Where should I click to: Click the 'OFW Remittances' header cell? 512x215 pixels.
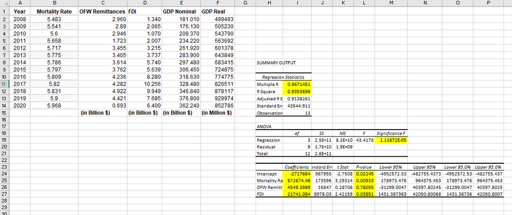103,11
